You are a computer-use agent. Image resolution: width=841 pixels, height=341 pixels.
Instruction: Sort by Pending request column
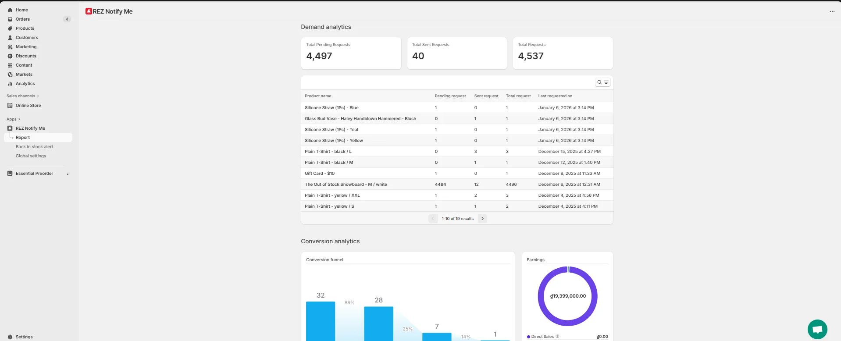click(x=450, y=96)
